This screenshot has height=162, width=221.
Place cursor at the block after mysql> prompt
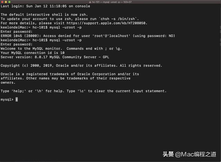point(17,99)
